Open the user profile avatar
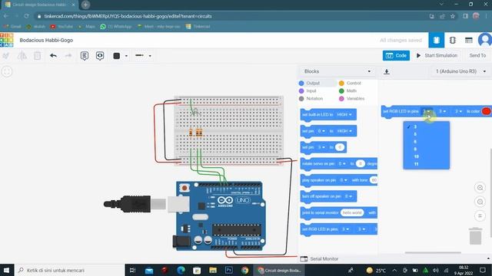 [485, 40]
